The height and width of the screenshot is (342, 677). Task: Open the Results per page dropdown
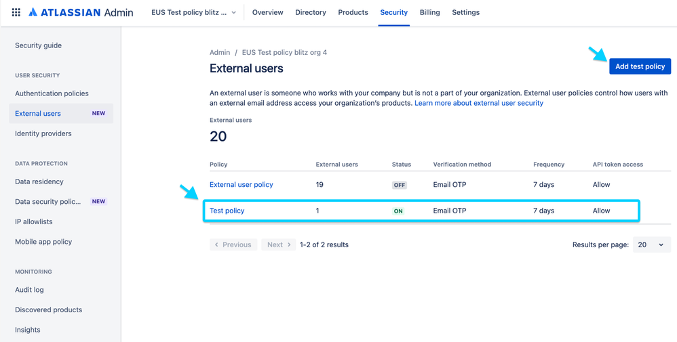tap(651, 244)
